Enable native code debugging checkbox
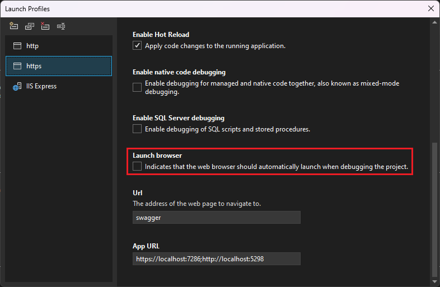Screen dimensions: 440x287 tap(137, 87)
